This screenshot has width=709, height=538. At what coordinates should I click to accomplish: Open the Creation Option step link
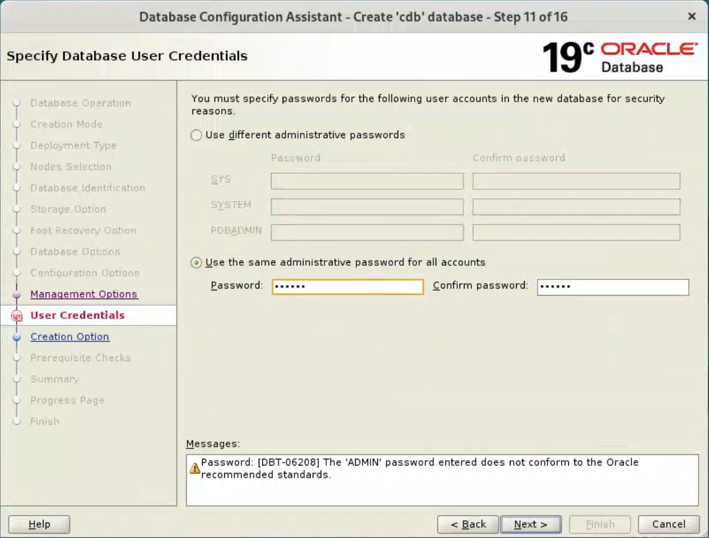click(x=69, y=337)
